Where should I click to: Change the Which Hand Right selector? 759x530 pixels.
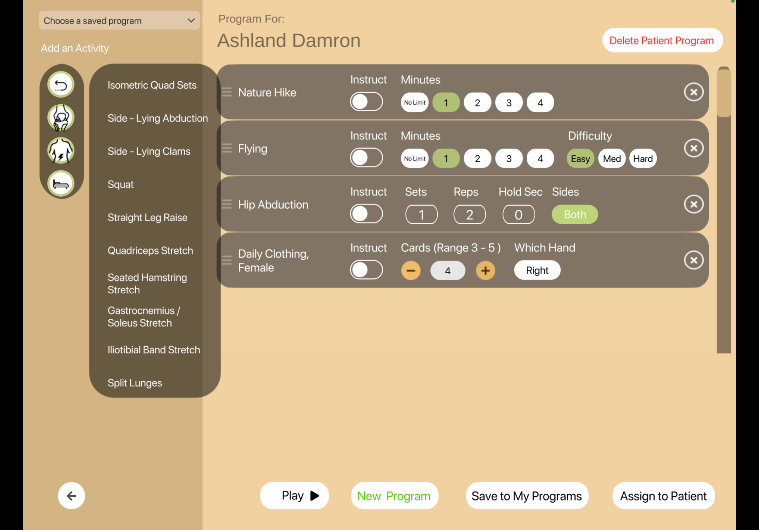pyautogui.click(x=537, y=270)
